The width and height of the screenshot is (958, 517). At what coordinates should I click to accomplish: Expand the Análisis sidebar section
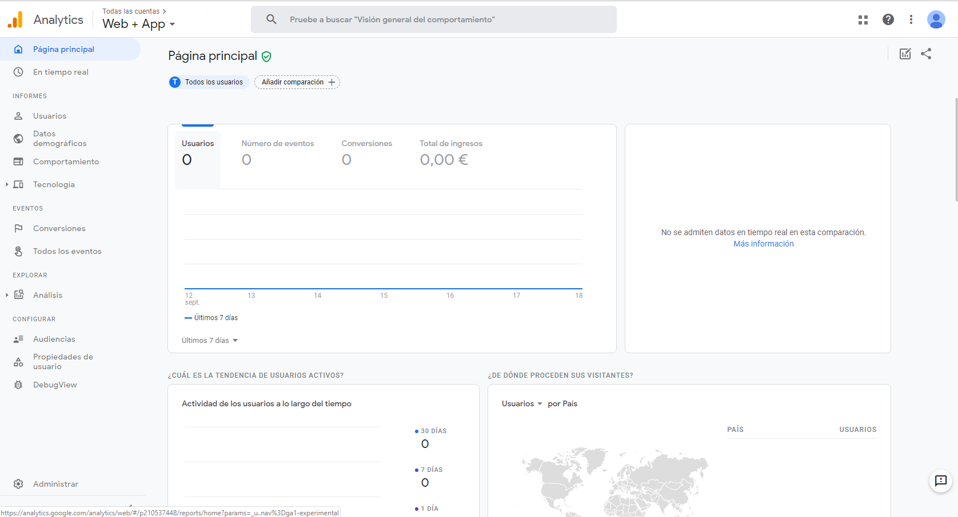47,295
